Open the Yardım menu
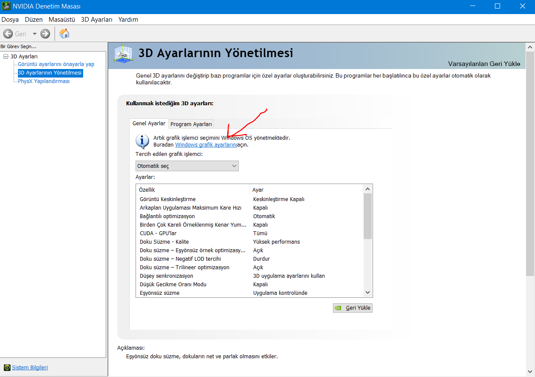Screen dimensions: 535x377 point(128,20)
